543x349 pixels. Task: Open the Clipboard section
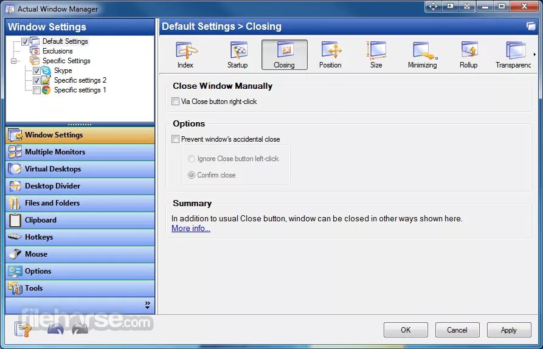click(80, 220)
